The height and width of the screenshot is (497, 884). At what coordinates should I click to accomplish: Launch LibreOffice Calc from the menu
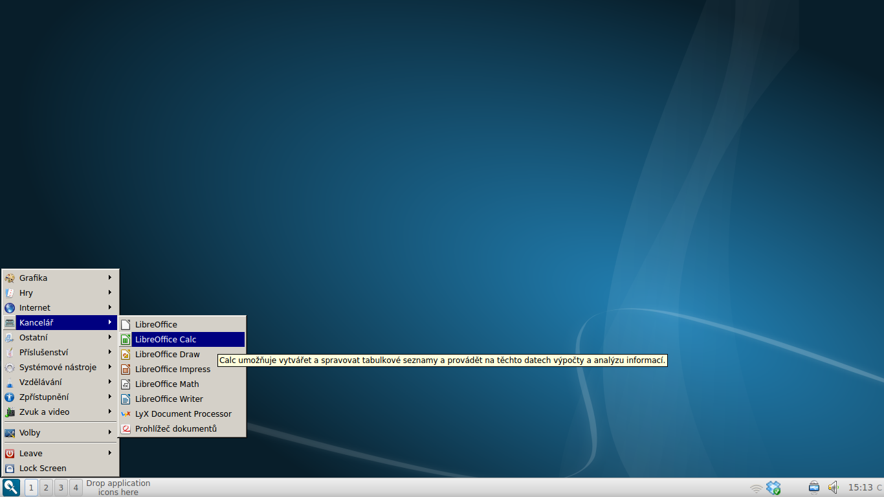[x=167, y=339]
